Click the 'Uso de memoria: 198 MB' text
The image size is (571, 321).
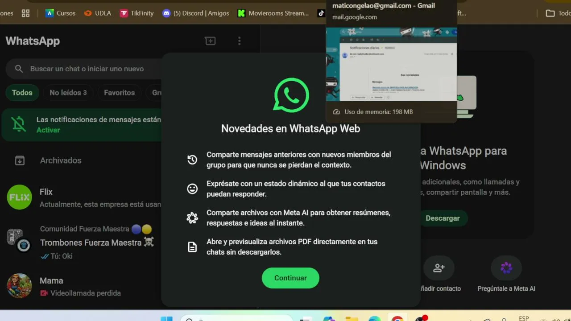[379, 112]
